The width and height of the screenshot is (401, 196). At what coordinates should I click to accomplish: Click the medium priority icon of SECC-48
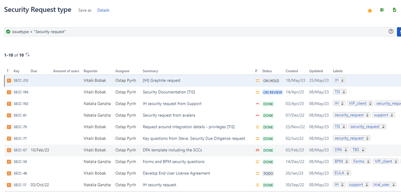coord(257,173)
